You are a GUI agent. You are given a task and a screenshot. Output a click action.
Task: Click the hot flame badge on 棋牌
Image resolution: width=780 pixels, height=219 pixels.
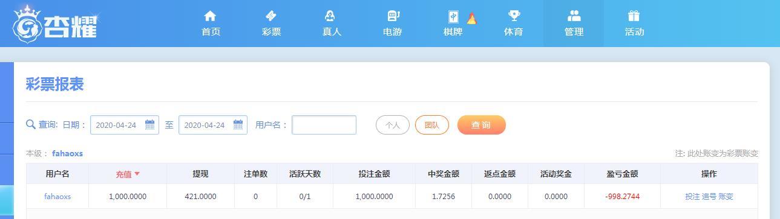click(x=472, y=19)
